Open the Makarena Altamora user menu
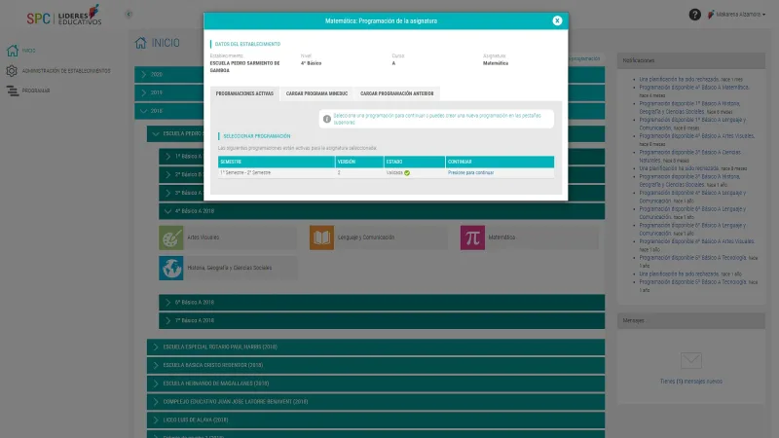This screenshot has width=779, height=438. pyautogui.click(x=736, y=15)
